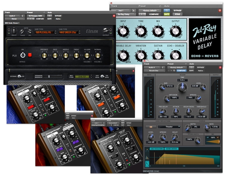Open the Inst 1 track selector dropdown
229x177 pixels.
pos(121,10)
